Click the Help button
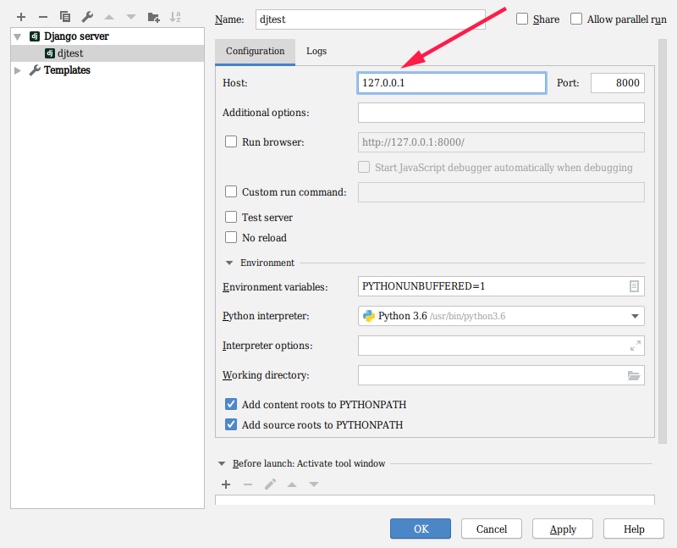The image size is (677, 548). pyautogui.click(x=633, y=529)
